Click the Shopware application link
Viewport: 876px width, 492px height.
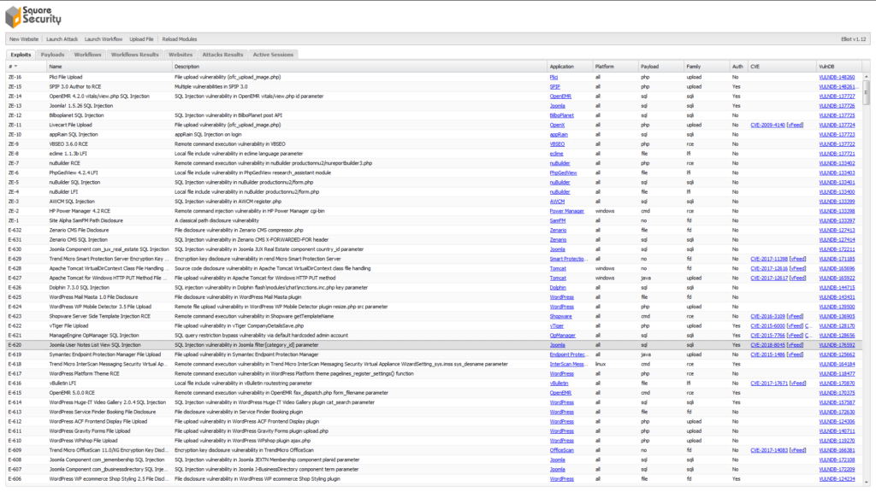[560, 316]
